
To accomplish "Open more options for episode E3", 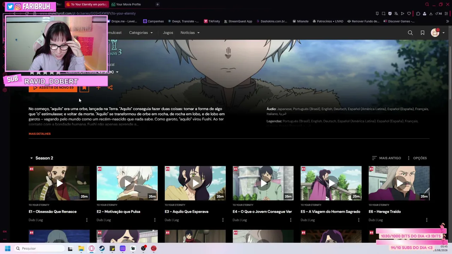I will pyautogui.click(x=223, y=220).
